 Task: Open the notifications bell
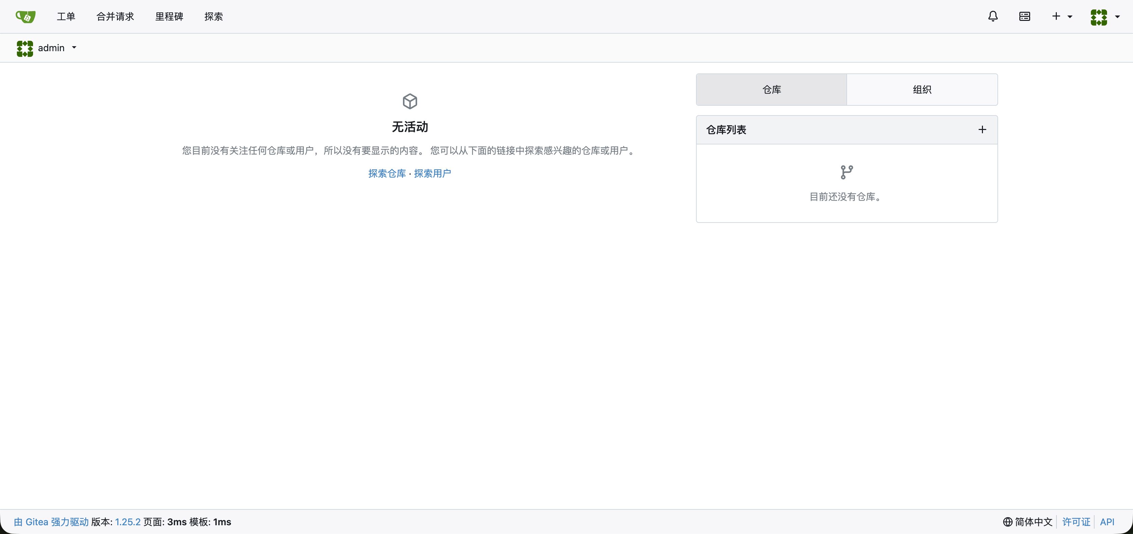(x=993, y=16)
